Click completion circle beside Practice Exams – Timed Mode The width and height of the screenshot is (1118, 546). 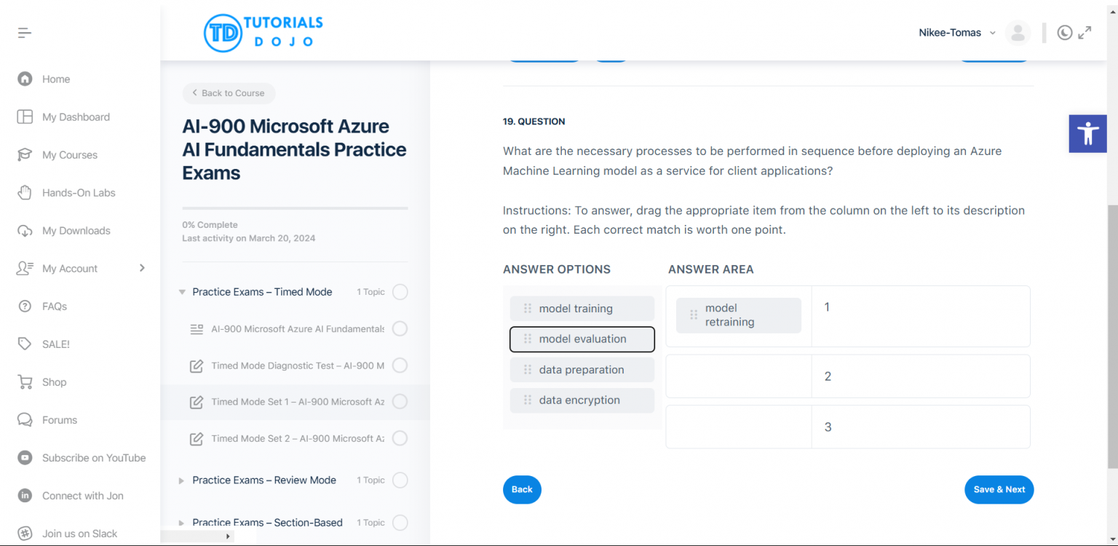[400, 291]
